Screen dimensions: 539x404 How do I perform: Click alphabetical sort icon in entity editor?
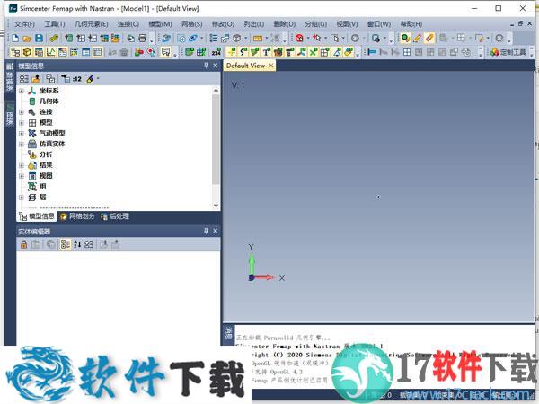tap(77, 244)
